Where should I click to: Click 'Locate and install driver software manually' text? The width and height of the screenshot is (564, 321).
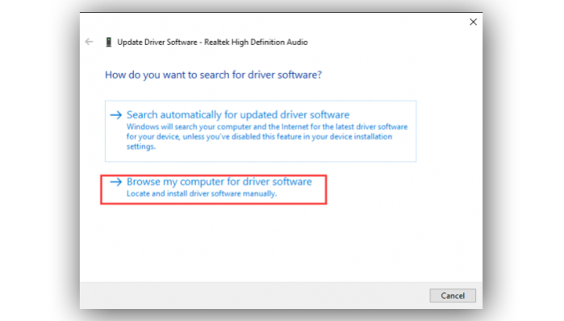tap(202, 194)
